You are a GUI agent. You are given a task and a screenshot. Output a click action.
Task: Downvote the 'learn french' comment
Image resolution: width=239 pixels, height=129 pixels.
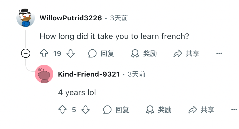point(71,53)
